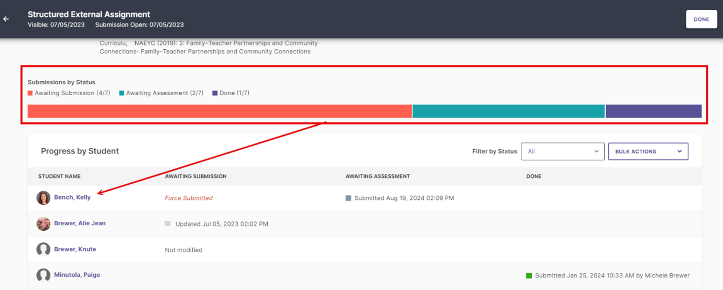Click the teal Awaiting Assessment bar segment
The height and width of the screenshot is (290, 723).
509,111
